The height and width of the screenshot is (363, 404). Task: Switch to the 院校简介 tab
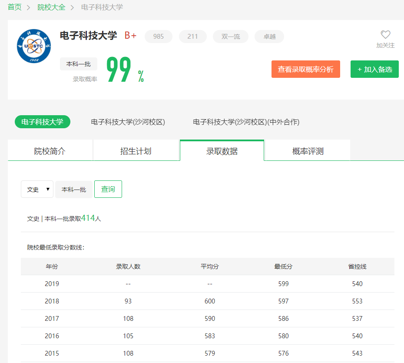(50, 150)
